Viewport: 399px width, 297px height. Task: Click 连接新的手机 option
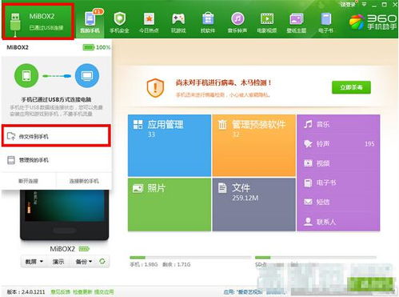coord(84,181)
